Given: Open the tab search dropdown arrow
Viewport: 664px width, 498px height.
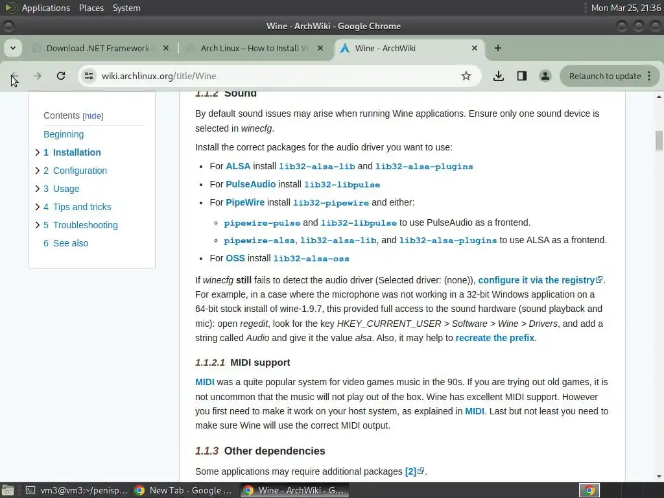Looking at the screenshot, I should 13,48.
